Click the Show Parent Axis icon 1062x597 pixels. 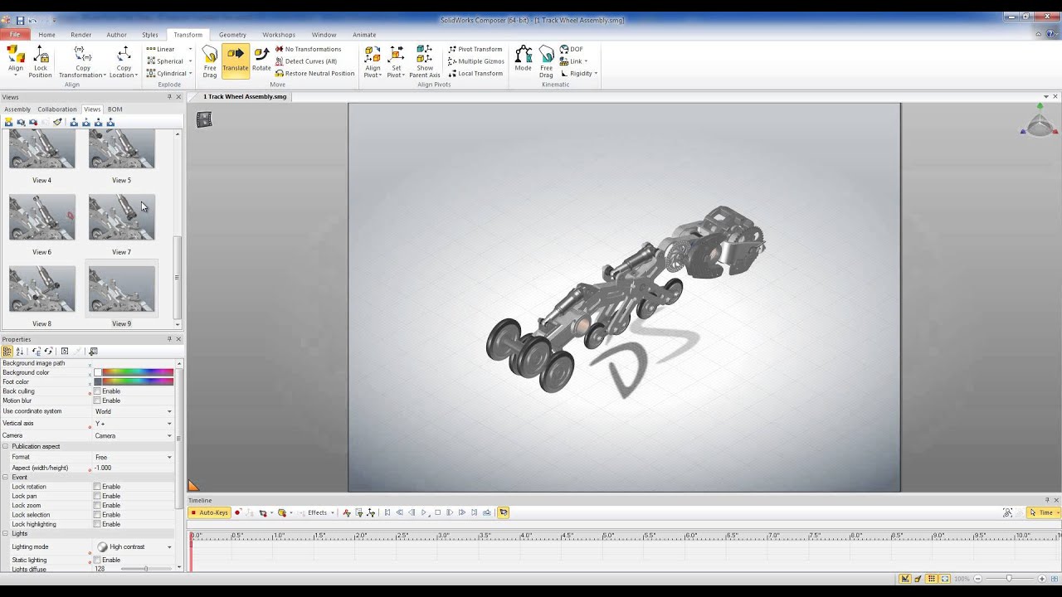tap(424, 61)
